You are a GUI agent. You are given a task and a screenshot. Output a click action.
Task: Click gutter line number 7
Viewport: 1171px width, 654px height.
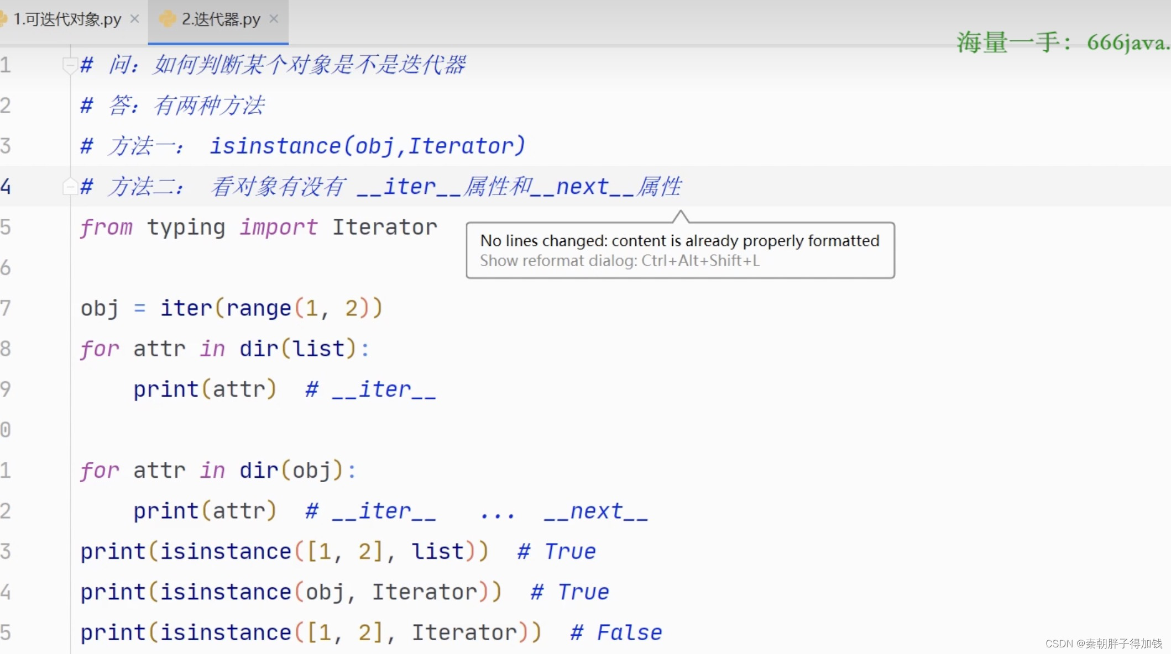6,308
